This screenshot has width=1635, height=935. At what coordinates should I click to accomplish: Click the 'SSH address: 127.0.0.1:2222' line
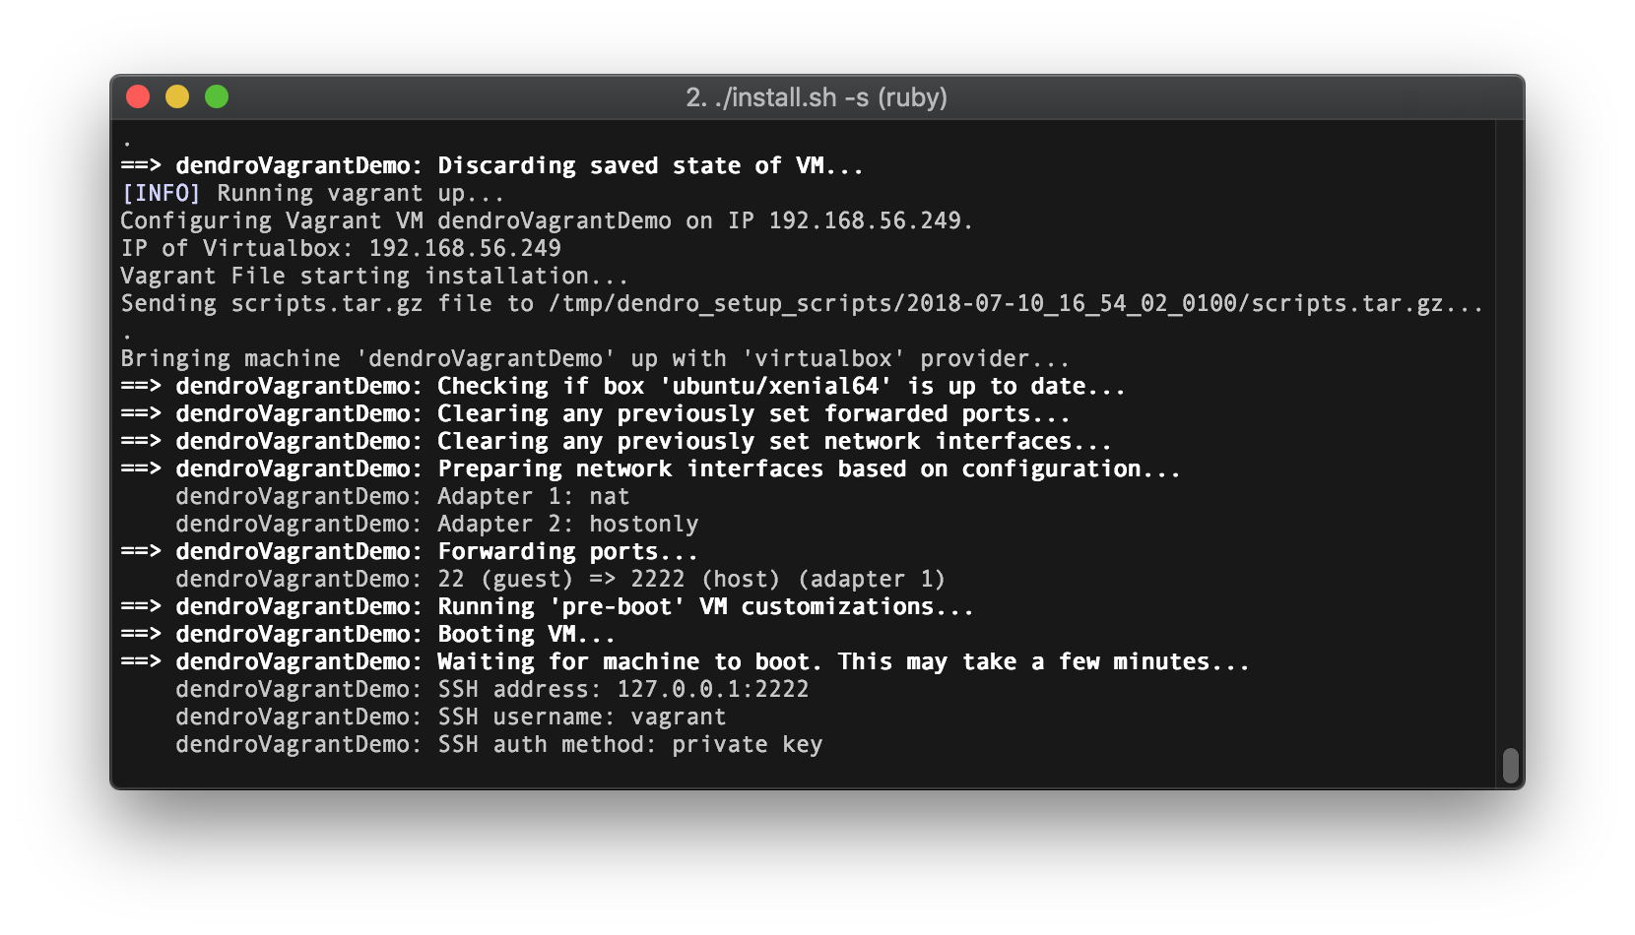tap(492, 690)
